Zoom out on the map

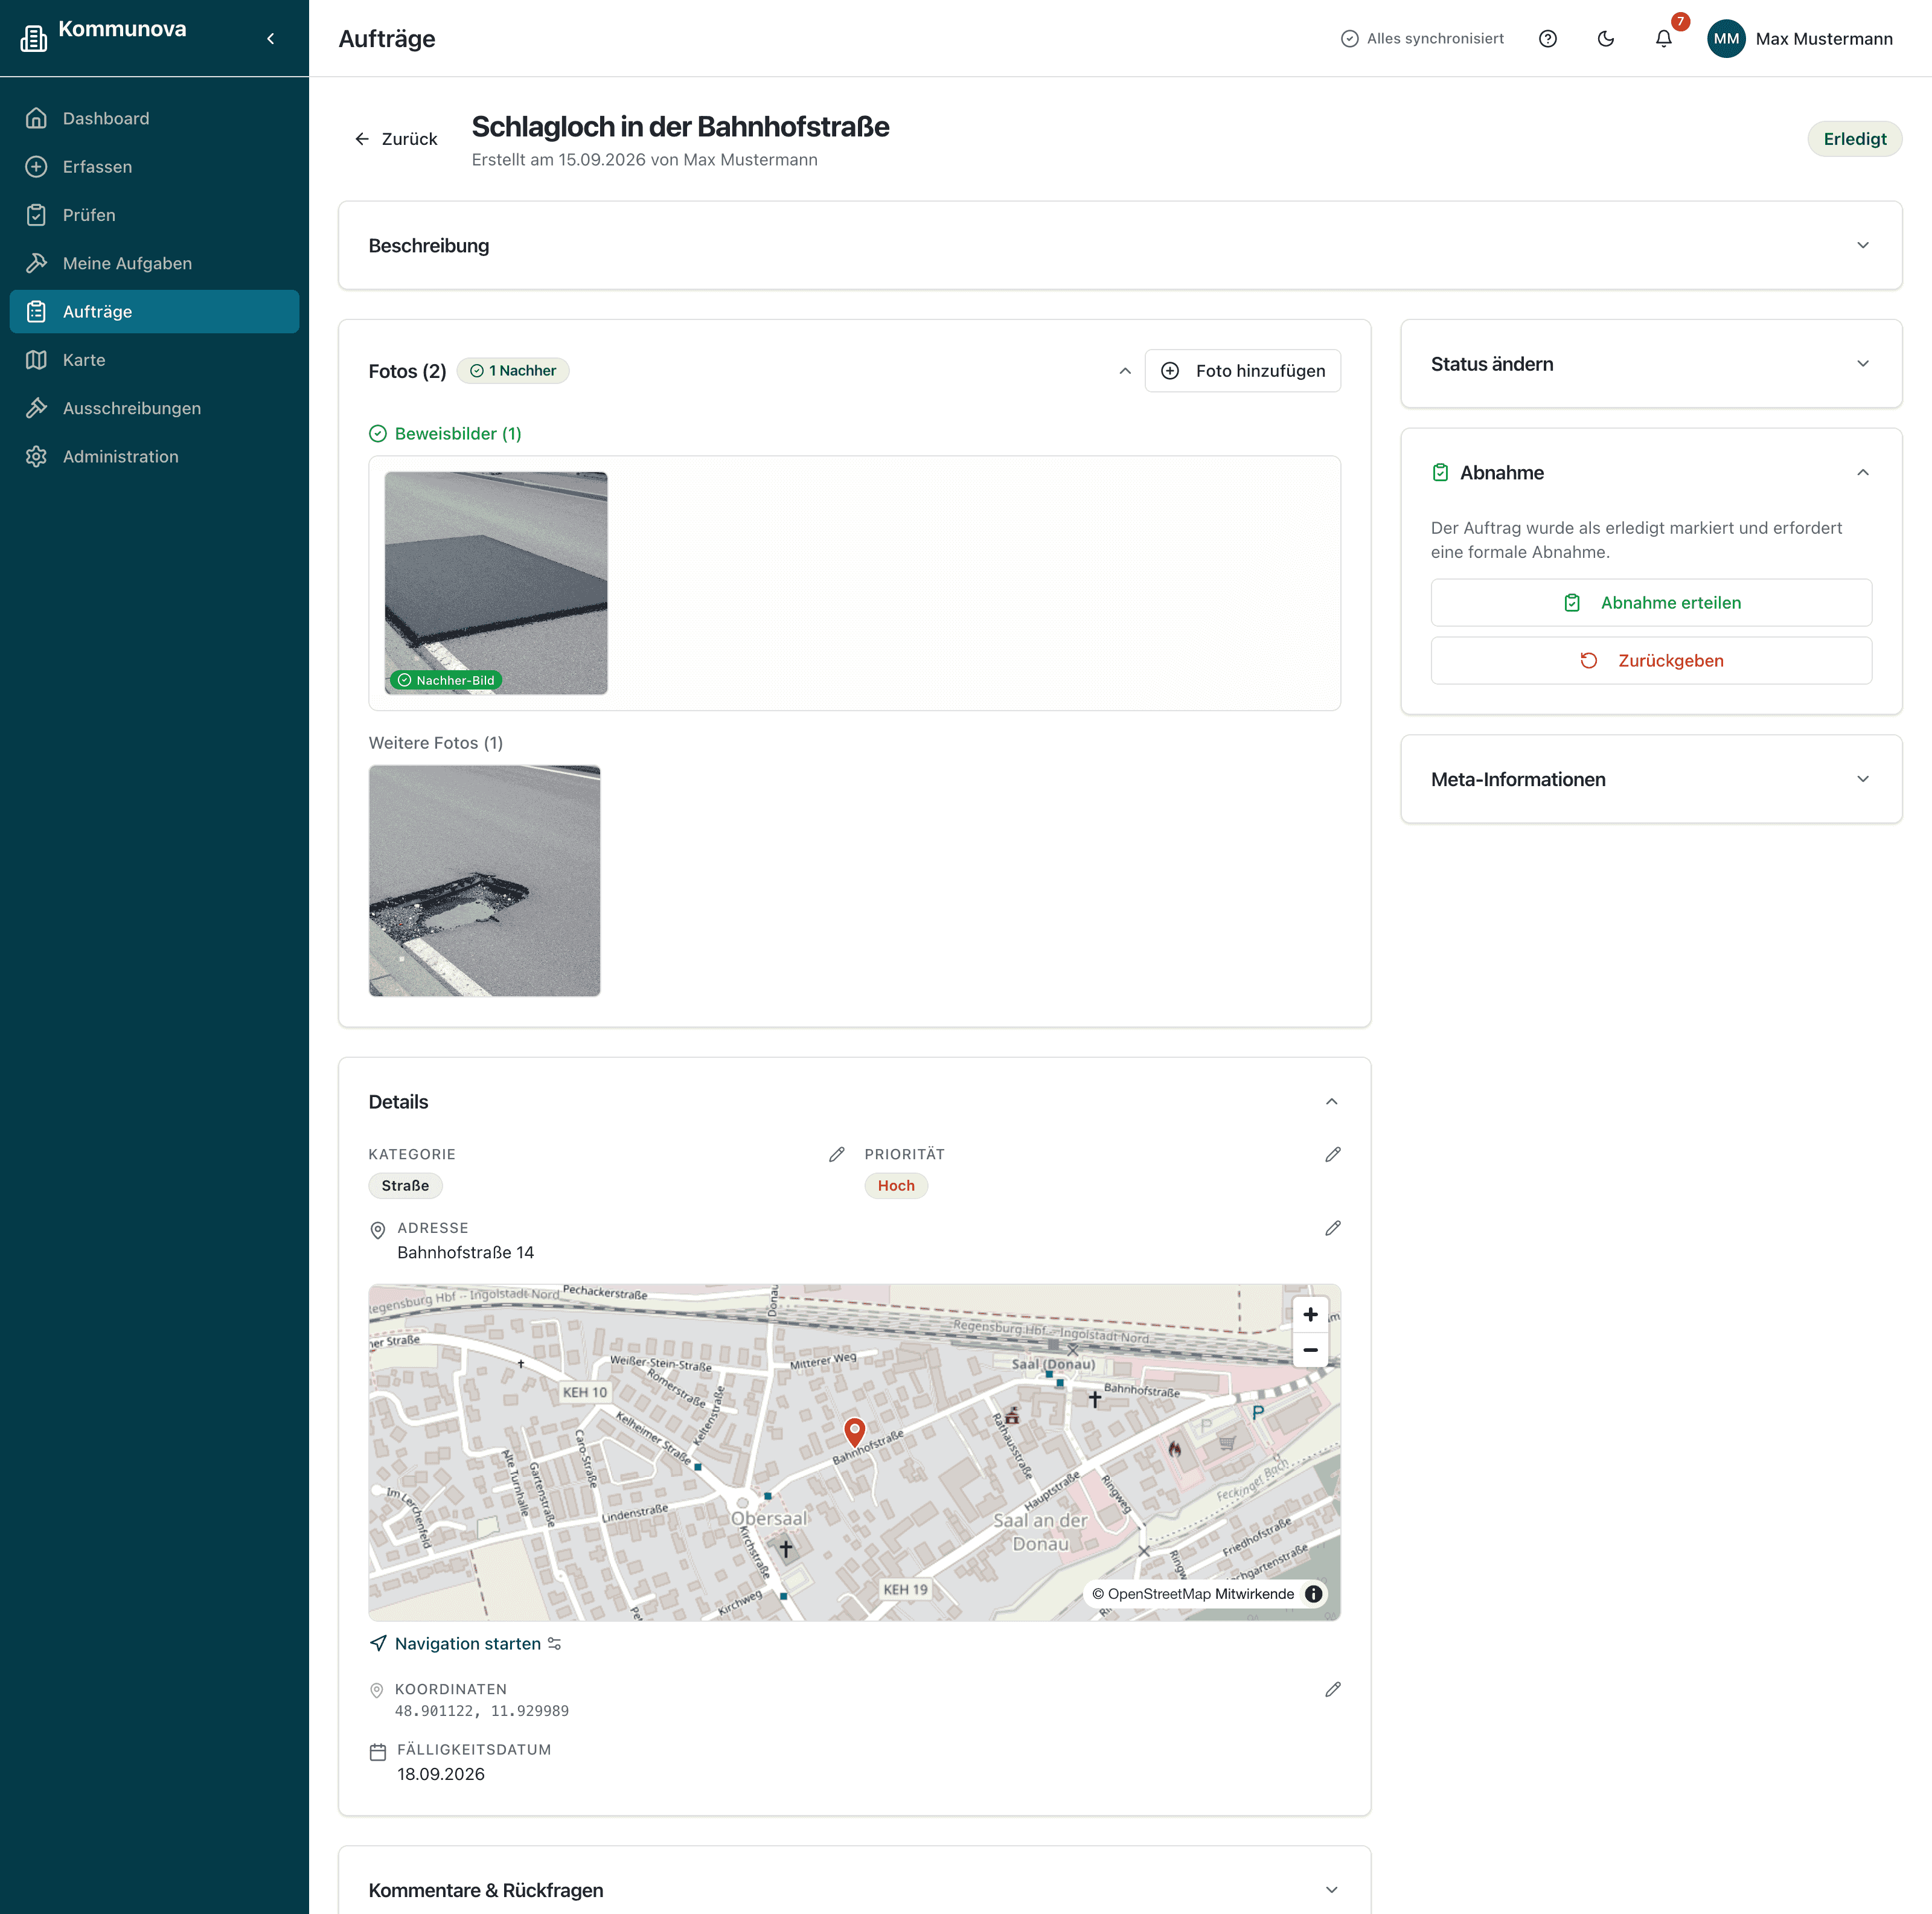tap(1310, 1350)
